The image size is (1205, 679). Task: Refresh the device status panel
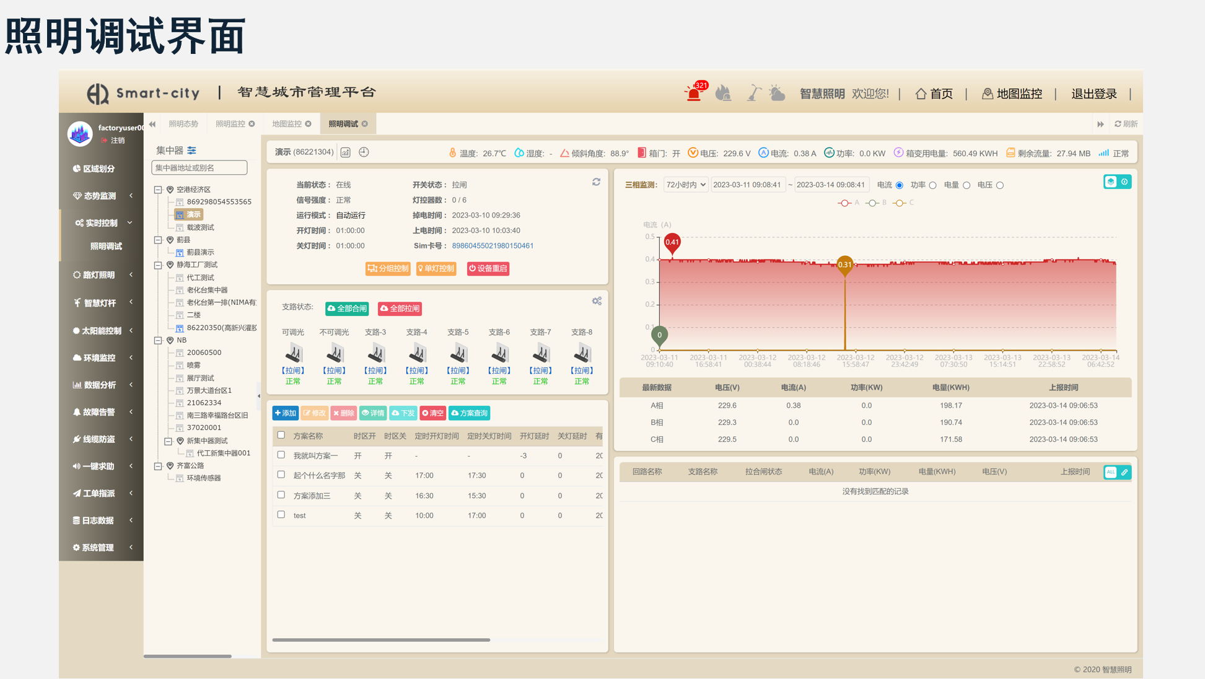(596, 182)
